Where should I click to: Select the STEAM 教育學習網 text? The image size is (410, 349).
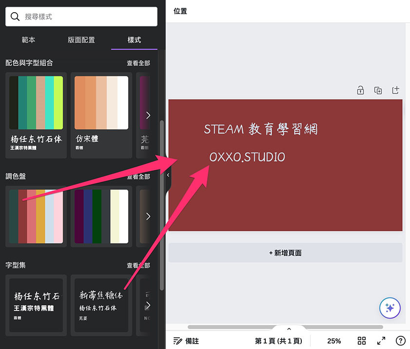point(261,129)
